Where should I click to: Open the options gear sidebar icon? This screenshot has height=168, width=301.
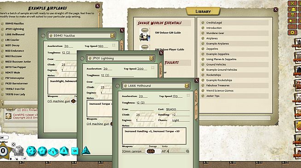click(292, 33)
